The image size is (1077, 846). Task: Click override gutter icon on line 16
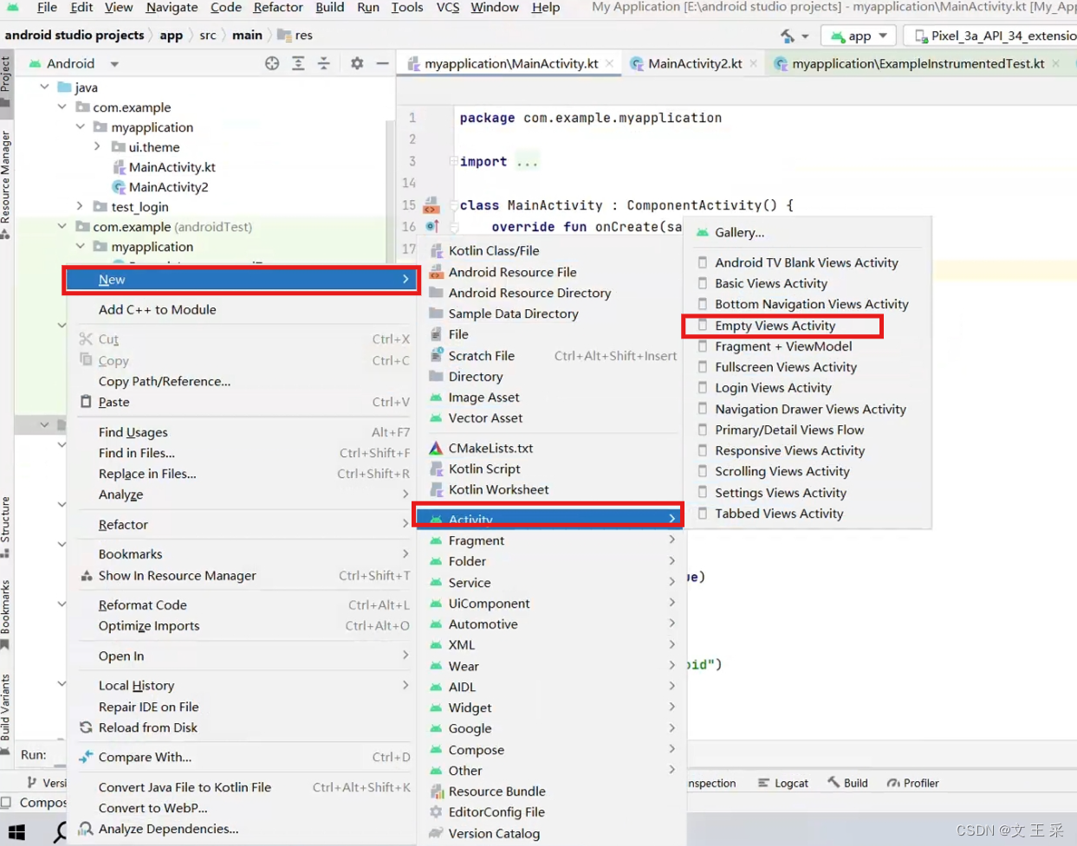tap(431, 227)
